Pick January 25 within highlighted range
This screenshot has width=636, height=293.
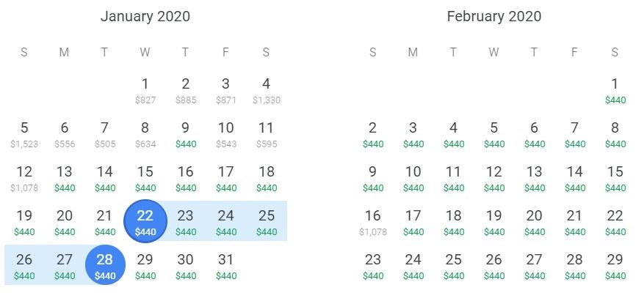(x=266, y=221)
